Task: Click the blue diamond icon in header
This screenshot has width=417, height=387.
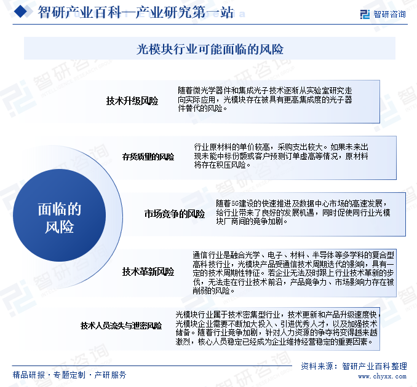Action: pos(20,12)
